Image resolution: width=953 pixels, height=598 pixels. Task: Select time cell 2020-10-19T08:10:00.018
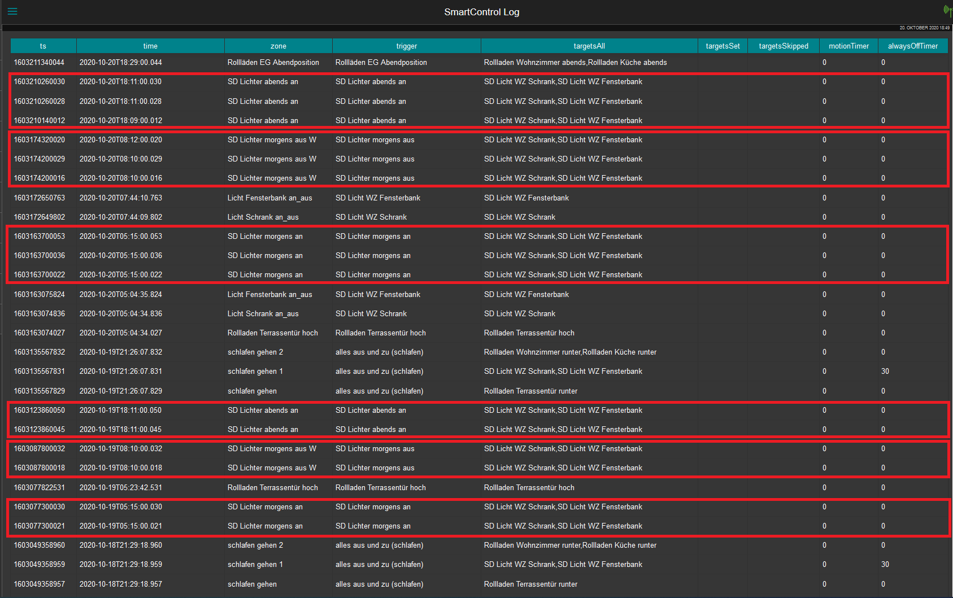tap(120, 468)
